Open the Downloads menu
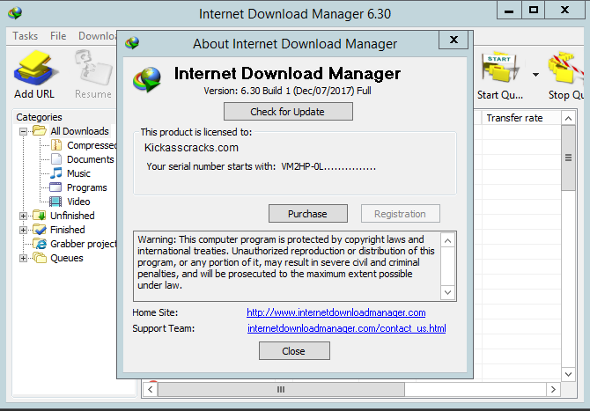The width and height of the screenshot is (590, 411). (98, 36)
